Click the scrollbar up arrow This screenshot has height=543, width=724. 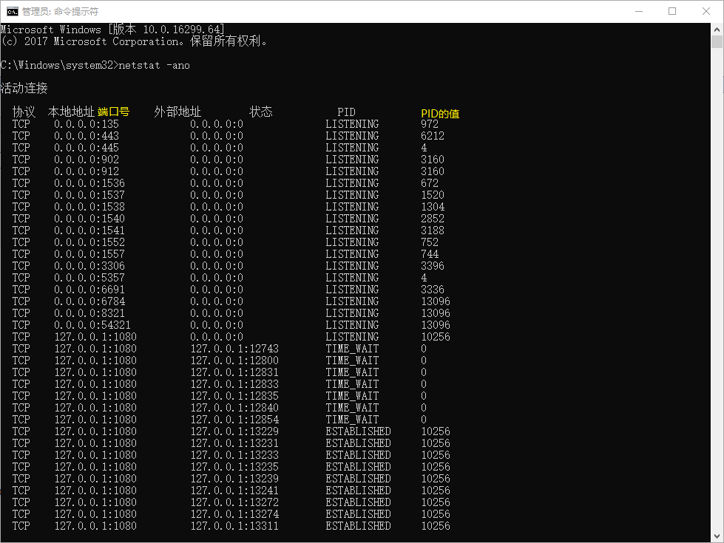[x=717, y=30]
